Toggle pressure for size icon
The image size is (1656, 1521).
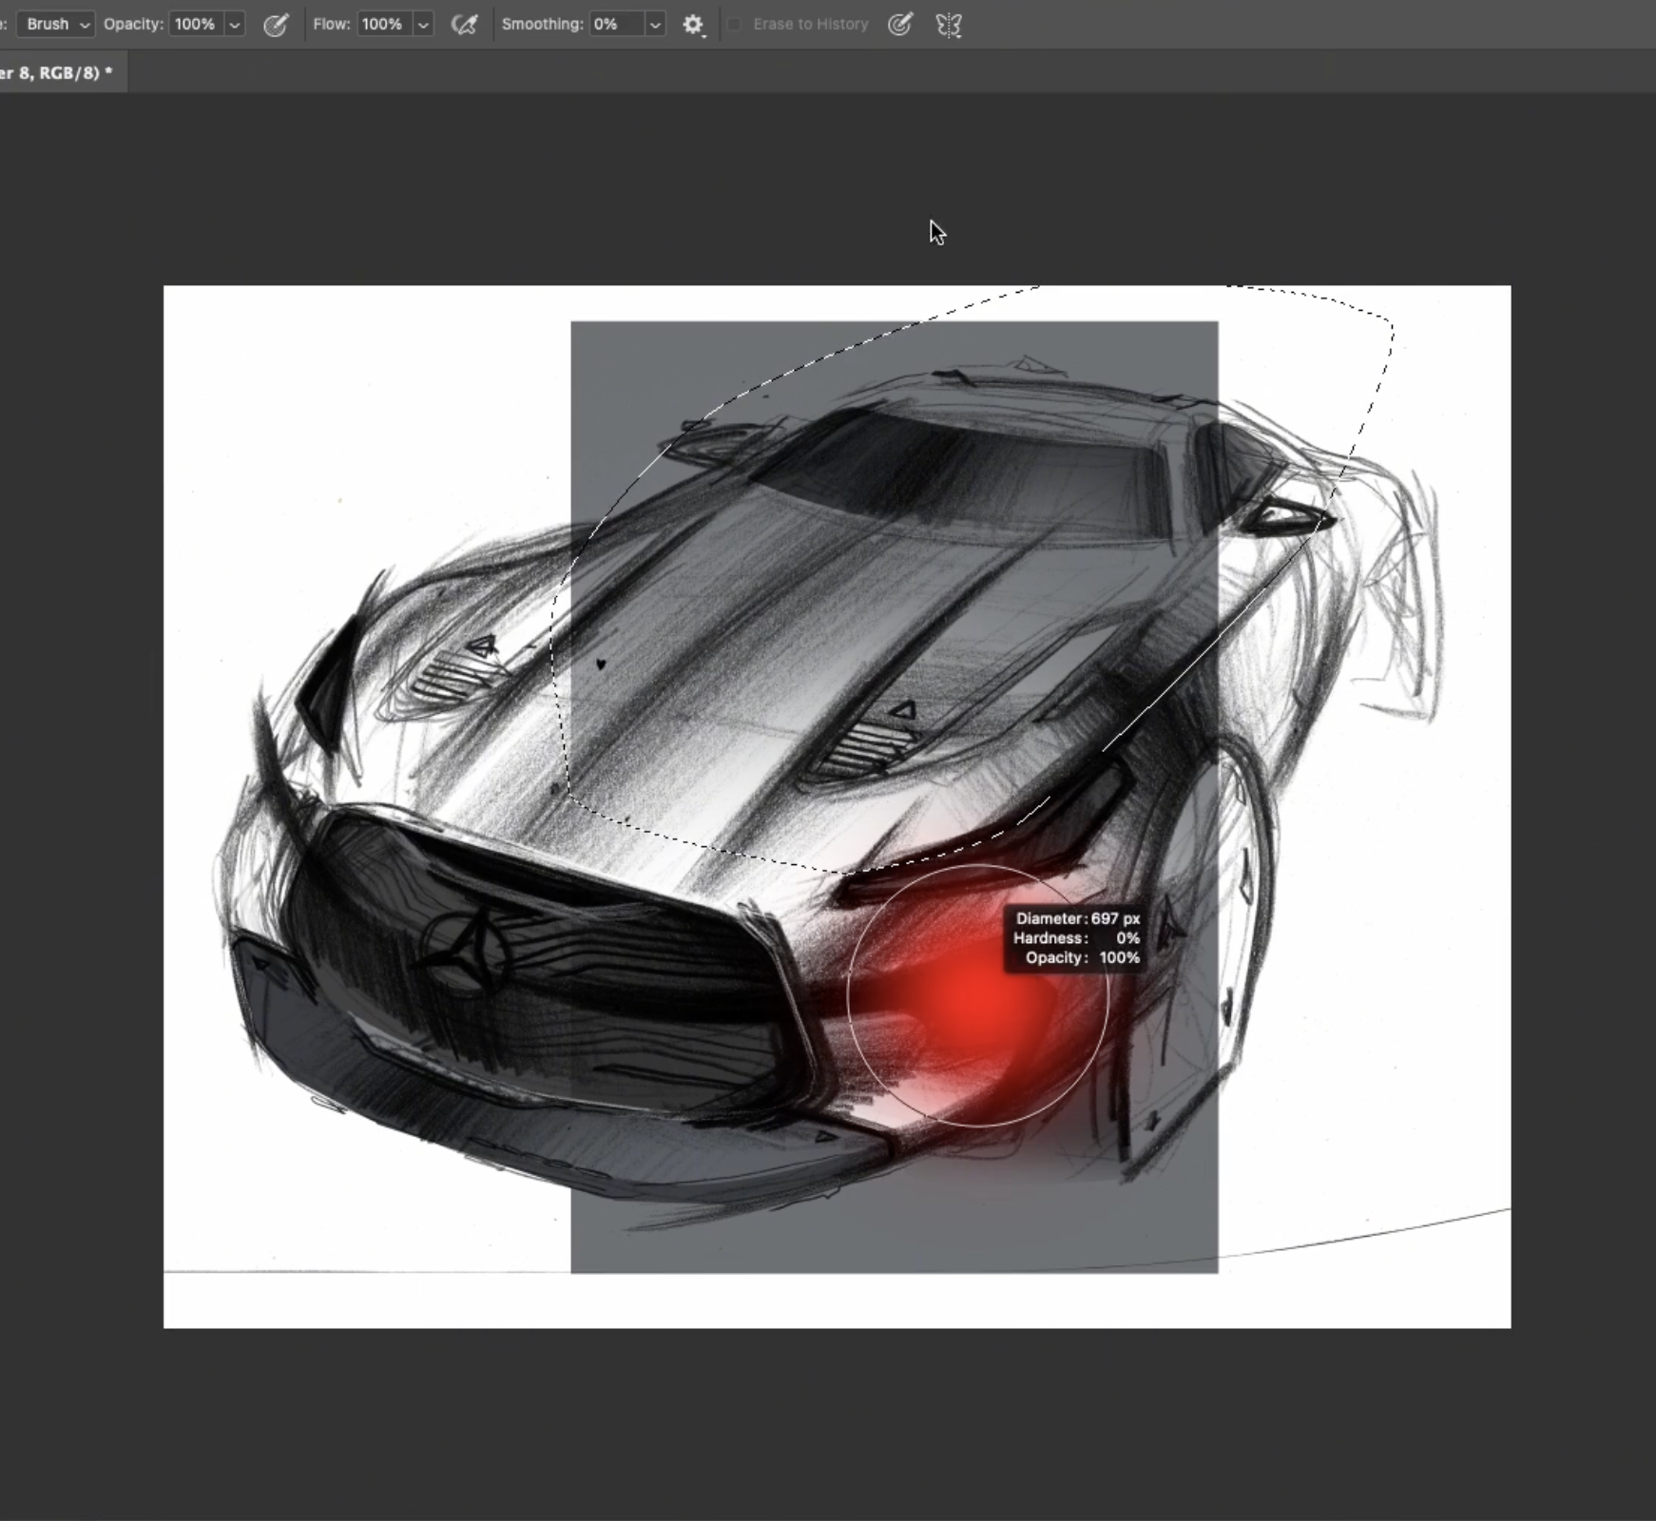tap(900, 25)
